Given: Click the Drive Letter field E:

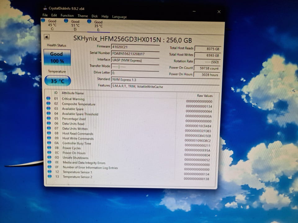Looking at the screenshot, I should pos(135,73).
